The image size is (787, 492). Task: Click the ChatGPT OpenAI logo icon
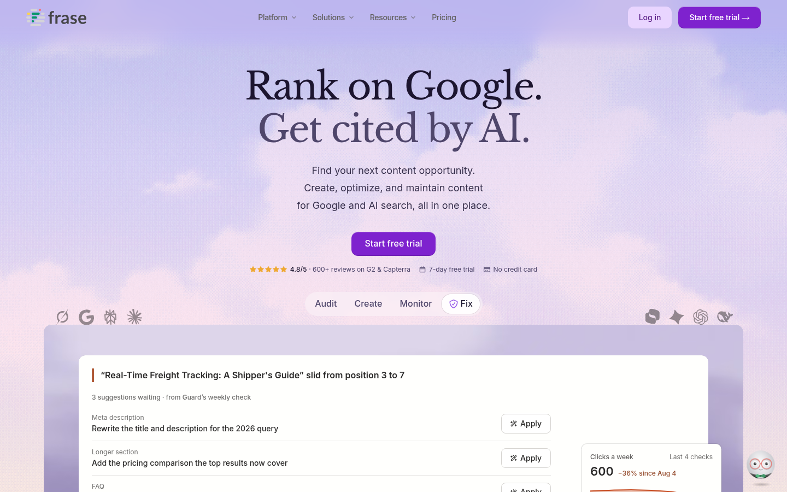click(701, 317)
